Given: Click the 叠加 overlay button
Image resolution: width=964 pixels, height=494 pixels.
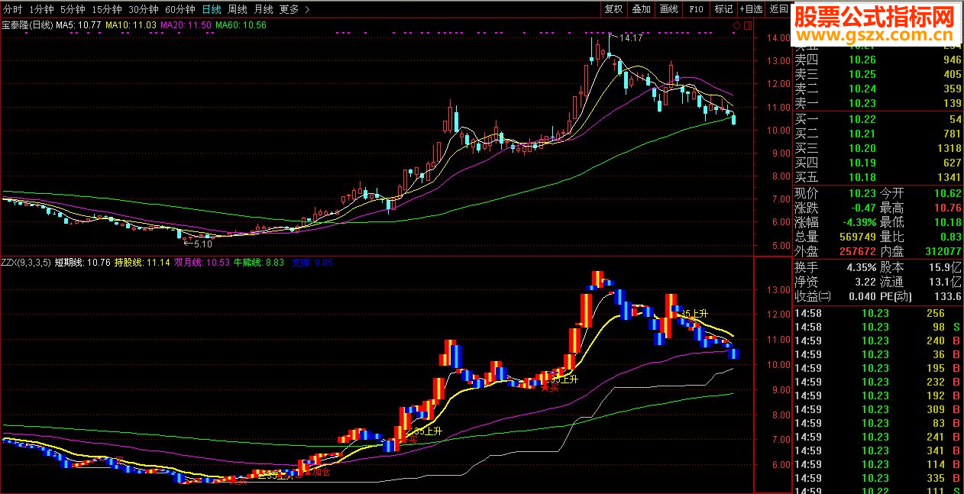Looking at the screenshot, I should [x=641, y=9].
